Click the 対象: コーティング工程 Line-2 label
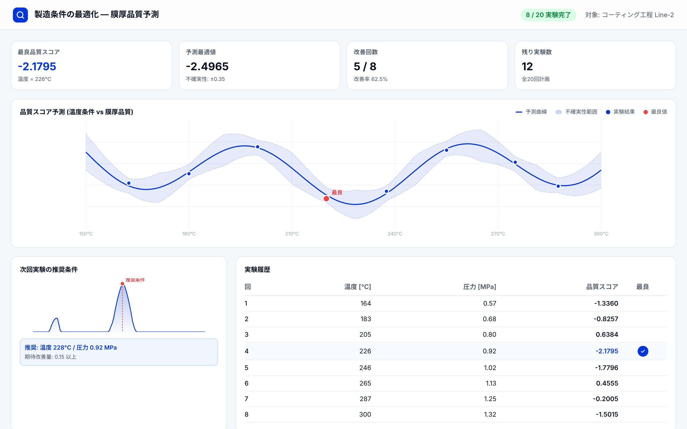The height and width of the screenshot is (429, 687). (629, 15)
